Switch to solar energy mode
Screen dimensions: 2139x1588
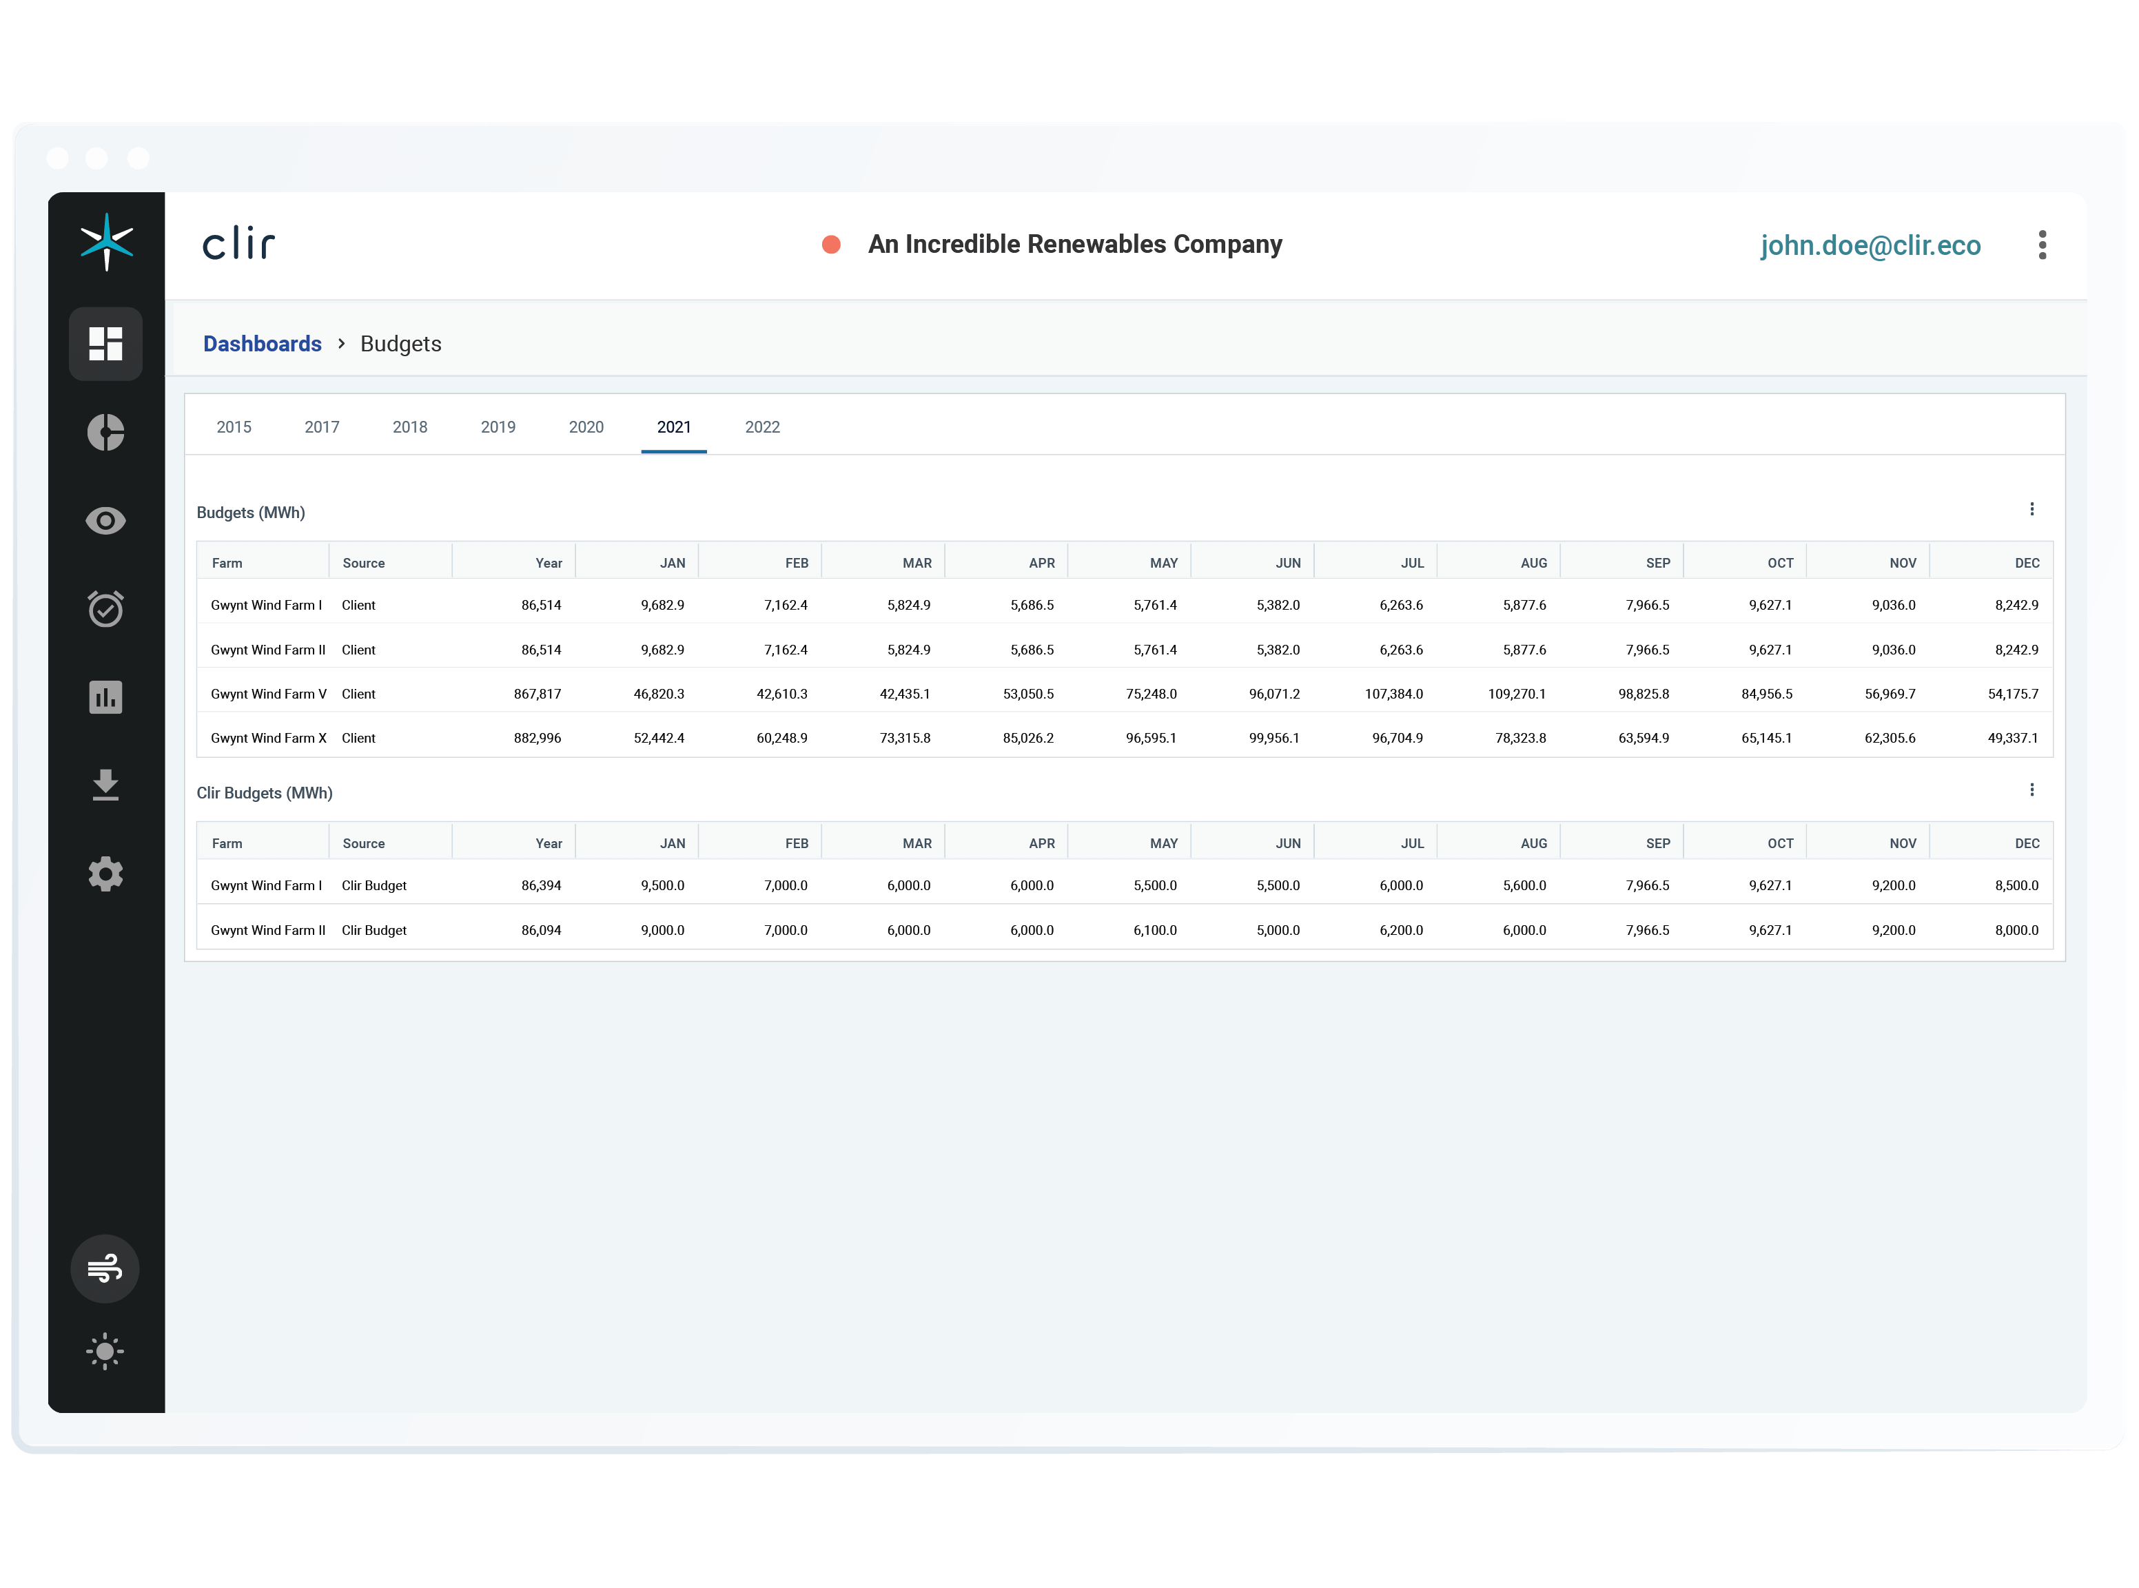105,1350
